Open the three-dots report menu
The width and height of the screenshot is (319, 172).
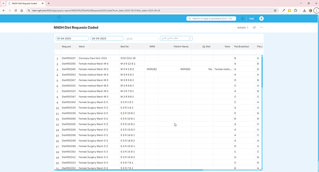pyautogui.click(x=261, y=27)
